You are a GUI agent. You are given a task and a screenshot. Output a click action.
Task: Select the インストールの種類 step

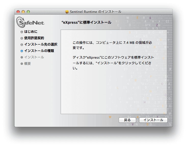point(39,51)
